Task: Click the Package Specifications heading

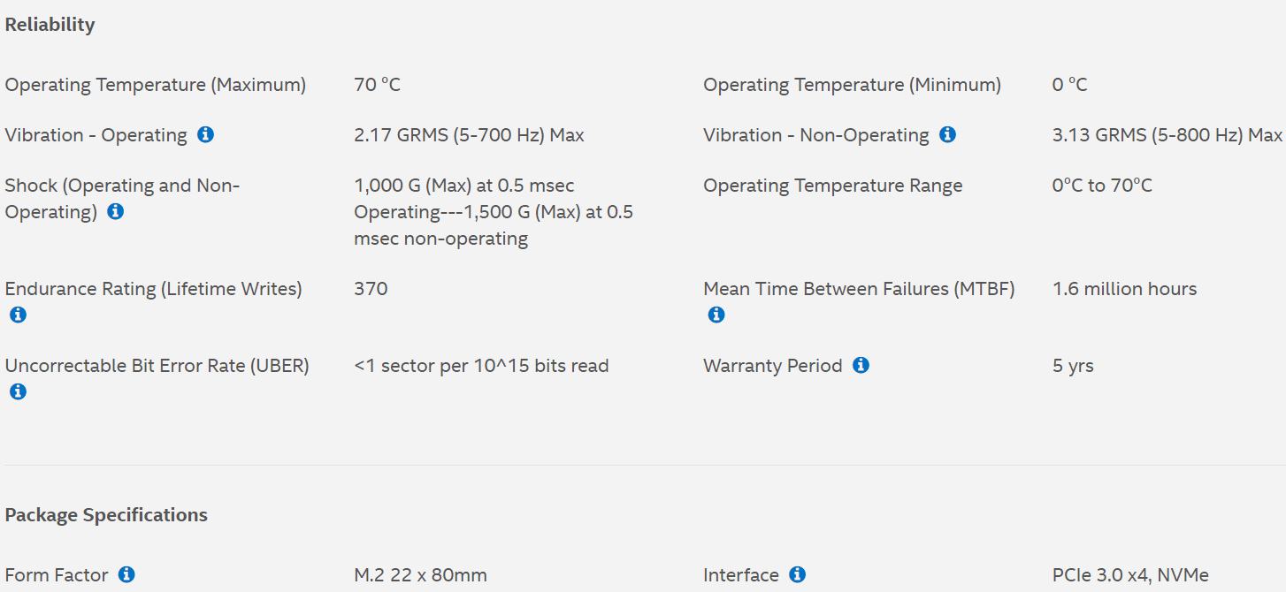Action: [x=106, y=515]
